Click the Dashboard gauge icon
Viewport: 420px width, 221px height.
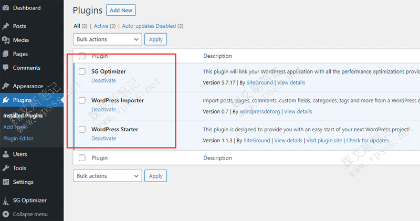(6, 8)
